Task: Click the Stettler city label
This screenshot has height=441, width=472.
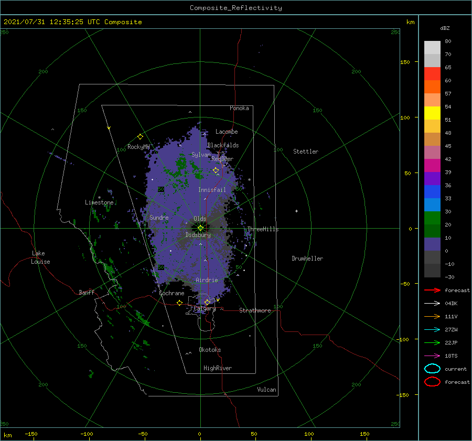Action: pyautogui.click(x=306, y=152)
